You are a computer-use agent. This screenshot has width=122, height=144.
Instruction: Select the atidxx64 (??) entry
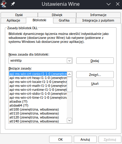point(38,105)
